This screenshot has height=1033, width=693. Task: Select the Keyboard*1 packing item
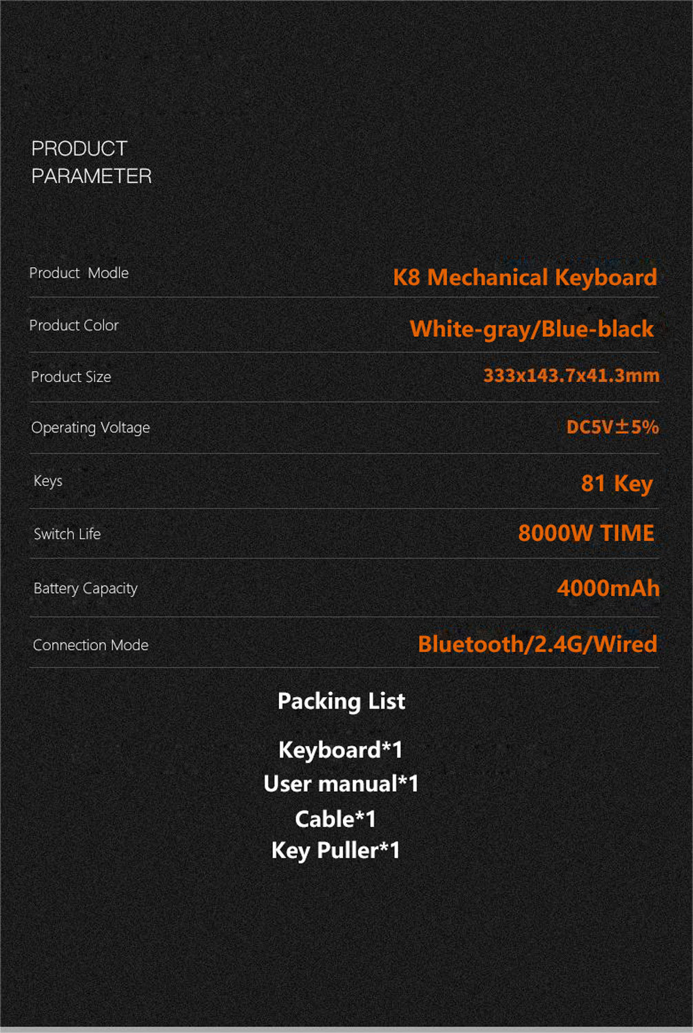tap(340, 749)
